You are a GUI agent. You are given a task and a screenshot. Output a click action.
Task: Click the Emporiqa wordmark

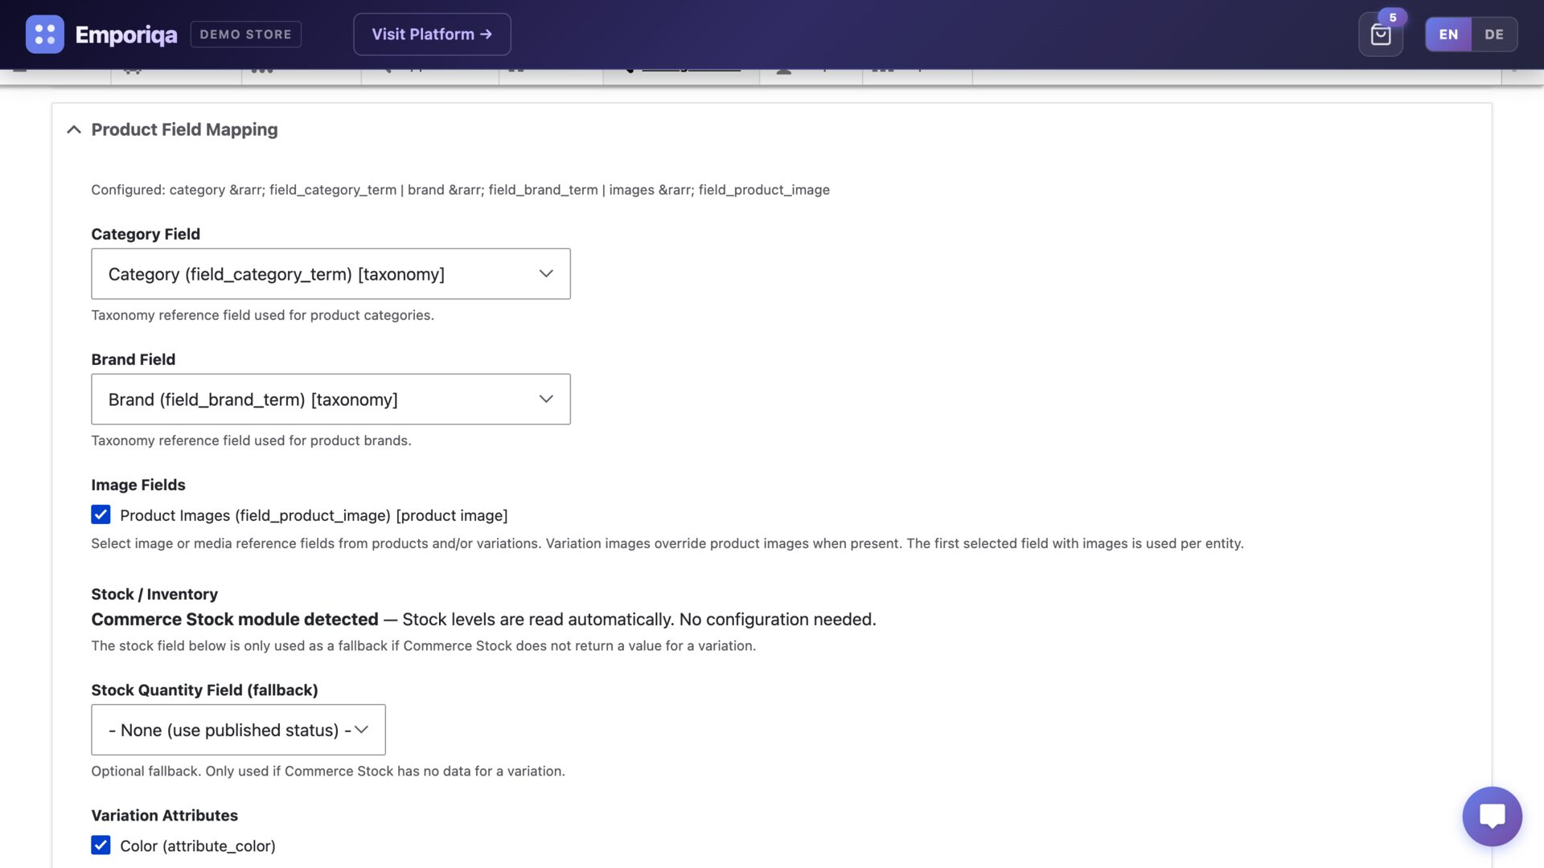coord(126,35)
